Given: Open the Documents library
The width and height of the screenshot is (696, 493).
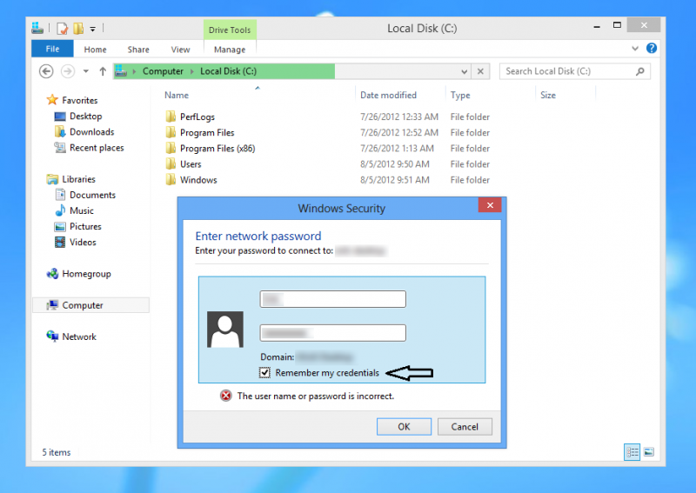Looking at the screenshot, I should pyautogui.click(x=92, y=195).
